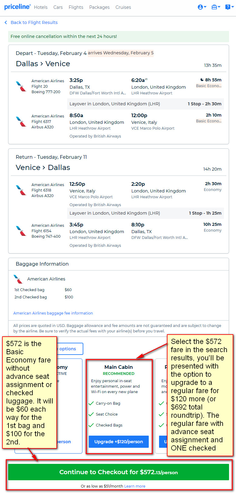Open the help question mark menu

pyautogui.click(x=229, y=7)
